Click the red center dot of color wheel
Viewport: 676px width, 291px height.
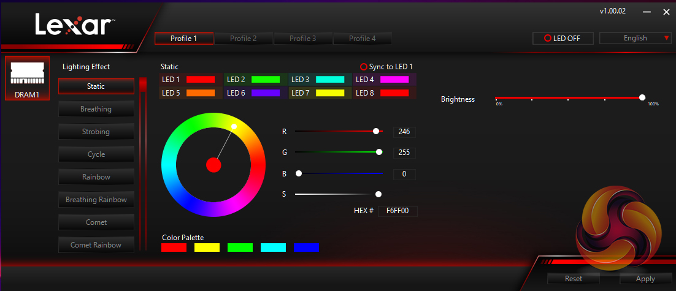tap(213, 165)
